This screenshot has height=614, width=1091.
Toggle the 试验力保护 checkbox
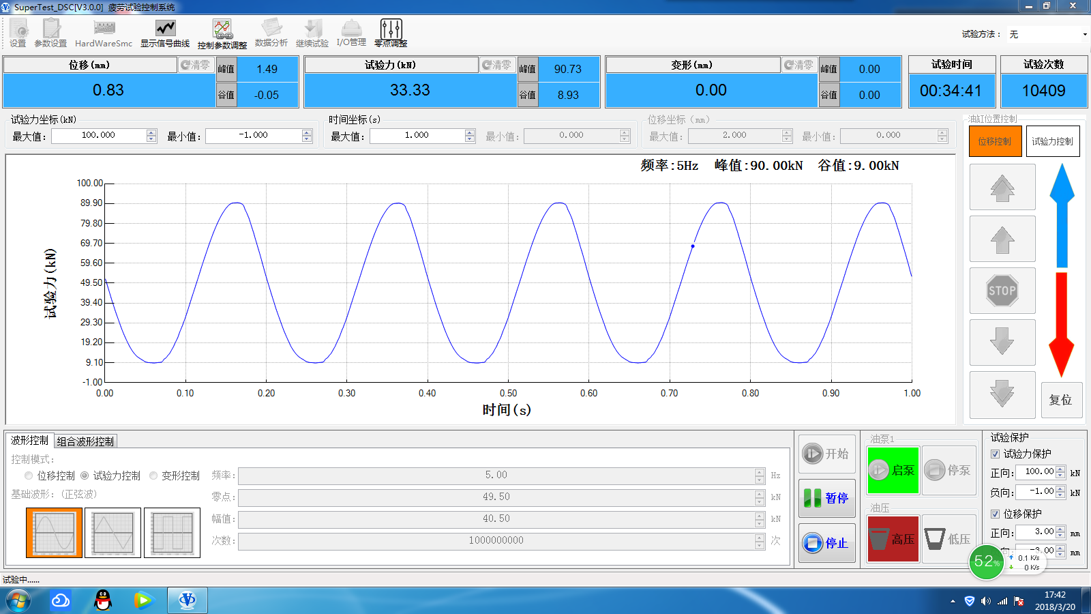[996, 454]
